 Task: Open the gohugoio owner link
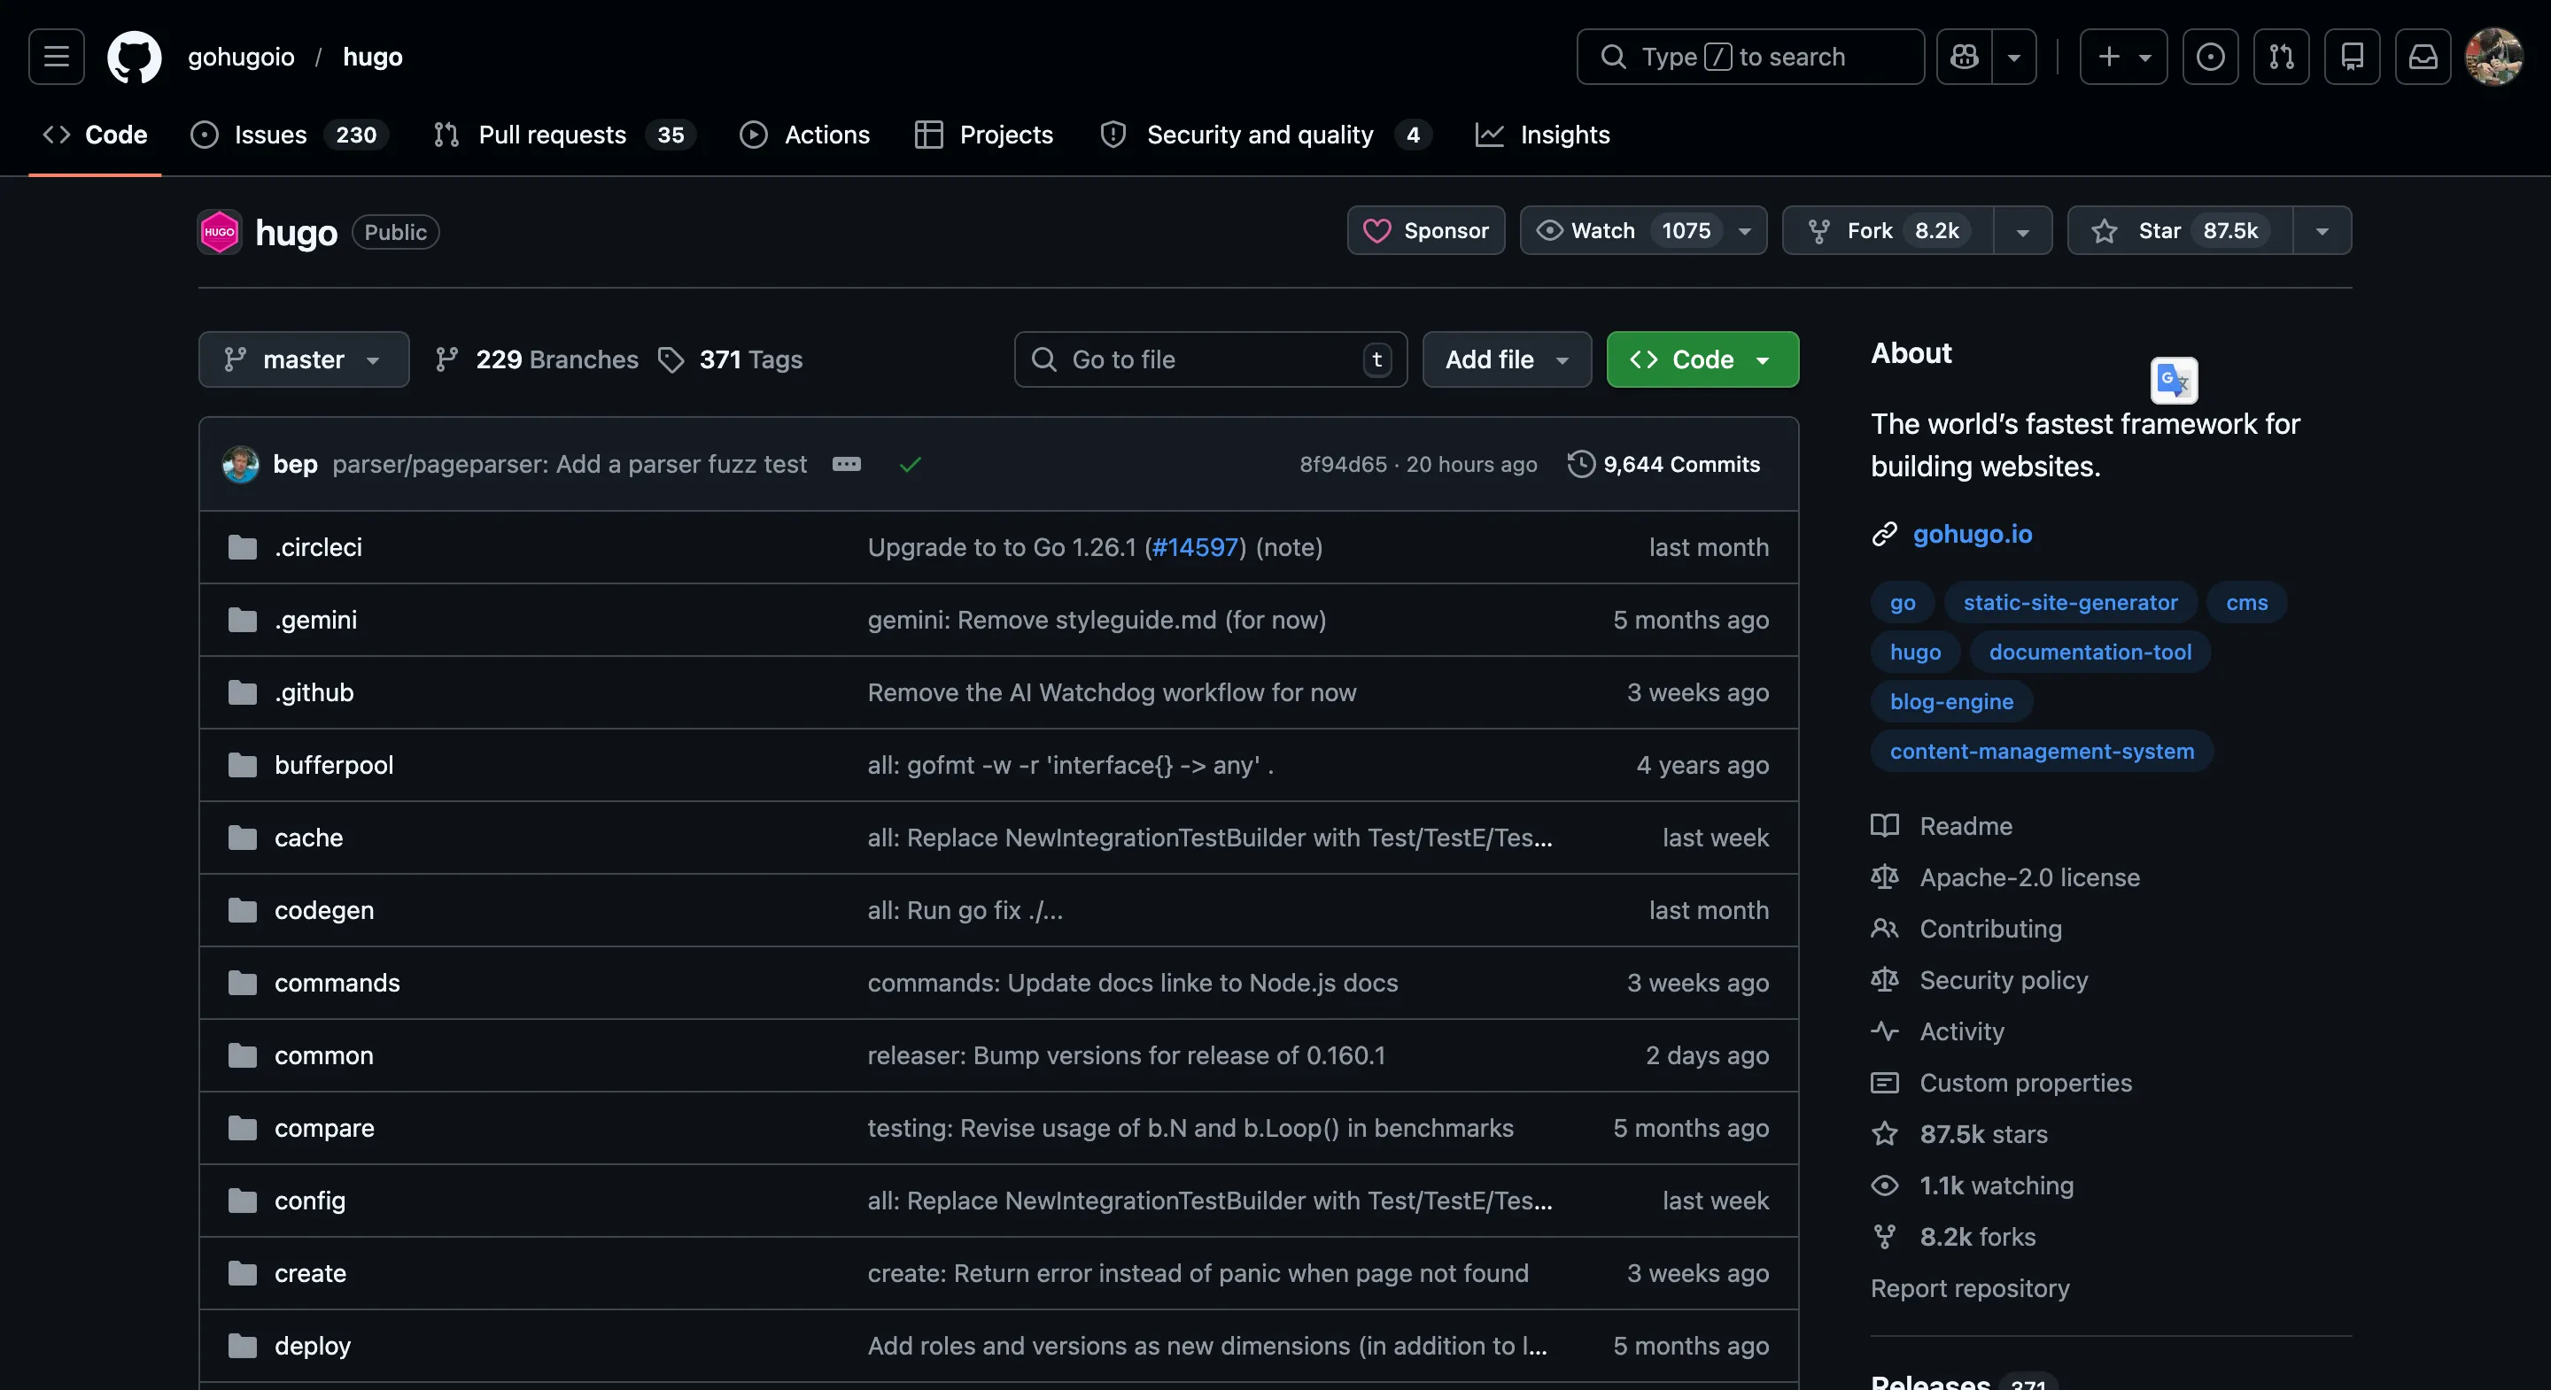pos(241,57)
